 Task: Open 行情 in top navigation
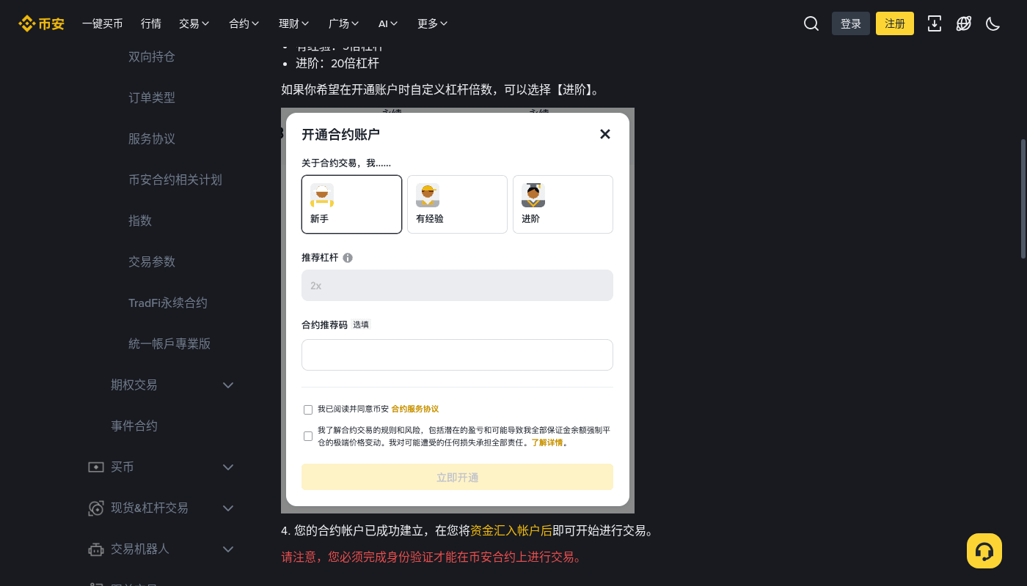(151, 23)
